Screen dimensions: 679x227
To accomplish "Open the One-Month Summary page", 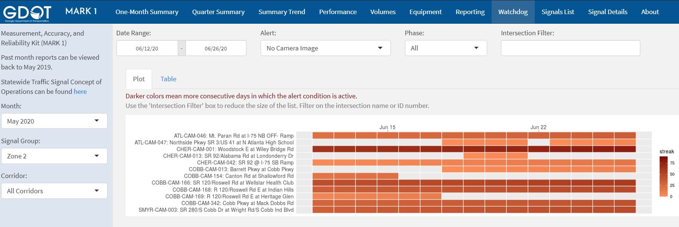I will tap(147, 12).
